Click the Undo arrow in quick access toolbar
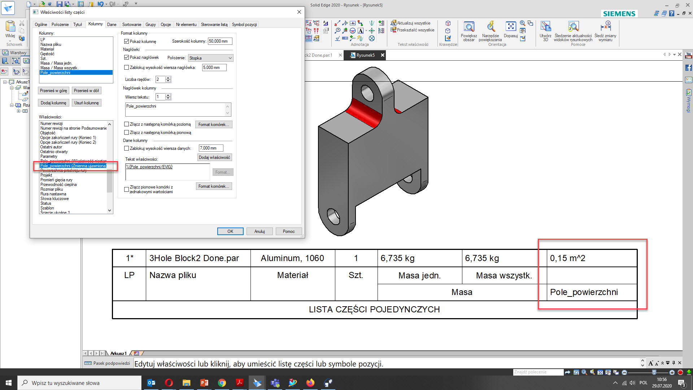693x390 pixels. (100, 4)
